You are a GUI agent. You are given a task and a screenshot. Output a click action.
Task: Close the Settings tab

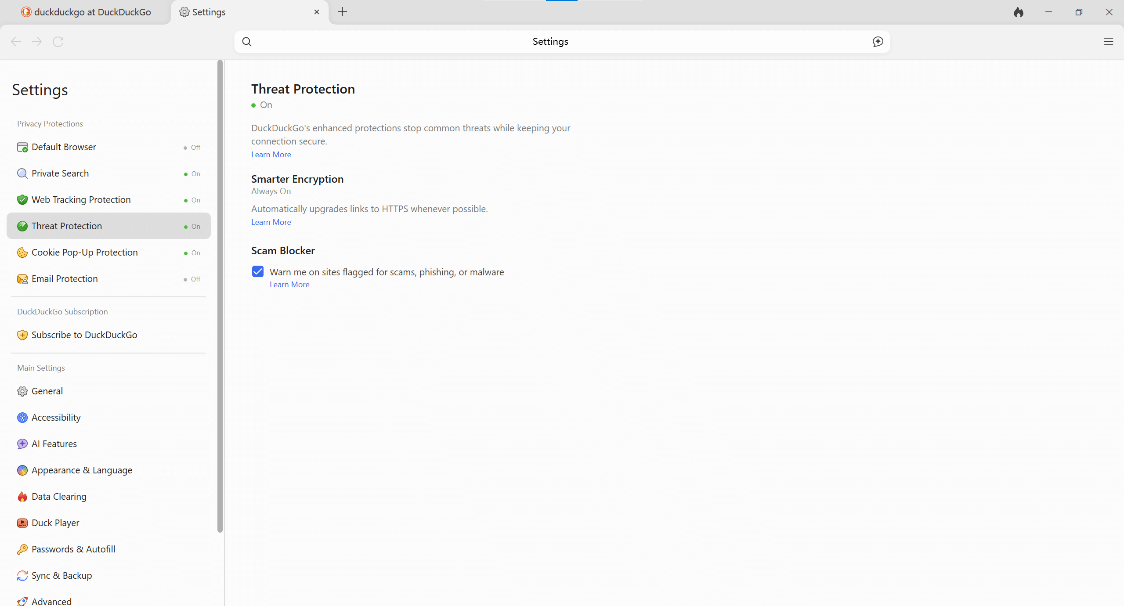point(316,12)
